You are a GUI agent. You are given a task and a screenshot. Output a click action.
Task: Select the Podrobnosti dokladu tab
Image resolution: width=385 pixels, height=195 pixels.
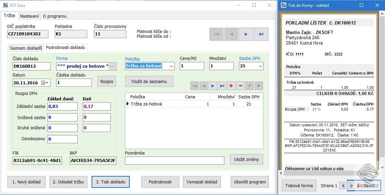pos(66,47)
